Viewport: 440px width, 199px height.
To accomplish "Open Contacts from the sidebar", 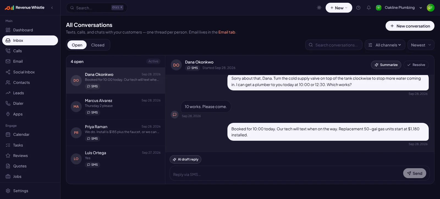I will (x=30, y=82).
